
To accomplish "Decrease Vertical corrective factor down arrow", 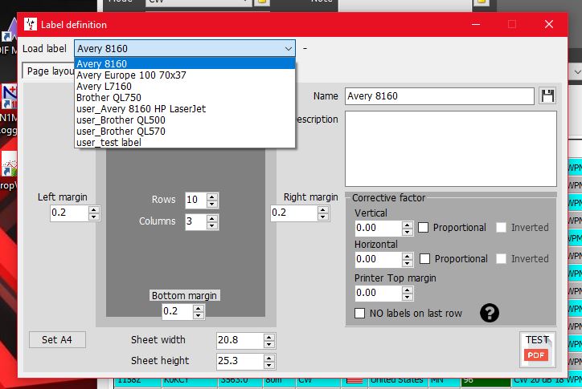I will [x=408, y=232].
